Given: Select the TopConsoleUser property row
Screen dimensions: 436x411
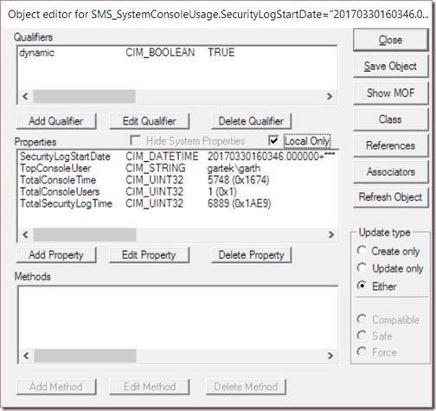Looking at the screenshot, I should (177, 168).
